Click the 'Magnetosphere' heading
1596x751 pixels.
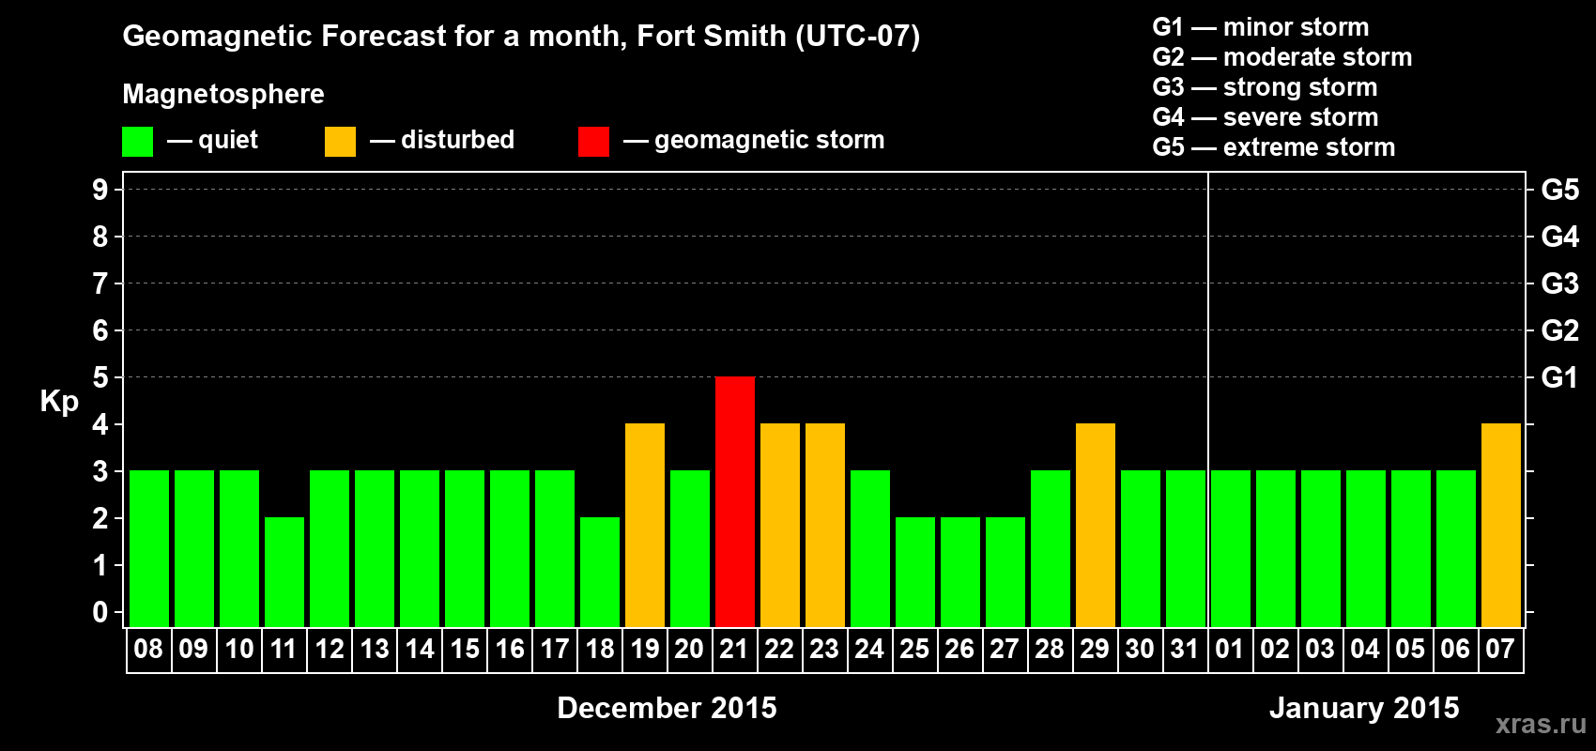223,94
